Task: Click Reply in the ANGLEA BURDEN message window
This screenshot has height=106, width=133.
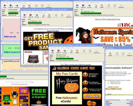Action: pos(5,6)
